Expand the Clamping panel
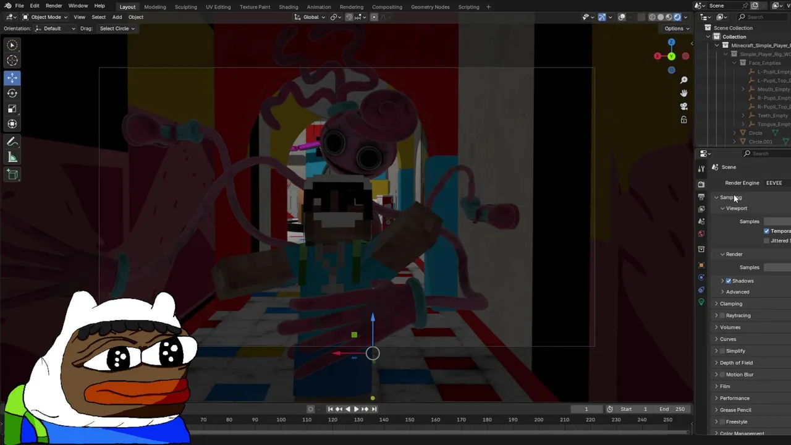This screenshot has height=445, width=791. tap(731, 304)
